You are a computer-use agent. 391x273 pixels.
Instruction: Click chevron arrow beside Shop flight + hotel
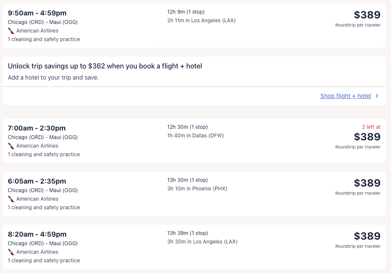(377, 96)
